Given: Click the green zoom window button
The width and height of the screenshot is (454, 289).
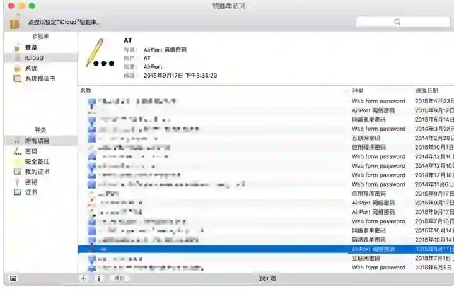Looking at the screenshot, I should tap(32, 6).
